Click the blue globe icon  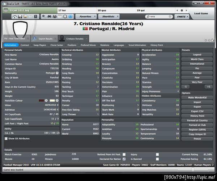(71, 17)
